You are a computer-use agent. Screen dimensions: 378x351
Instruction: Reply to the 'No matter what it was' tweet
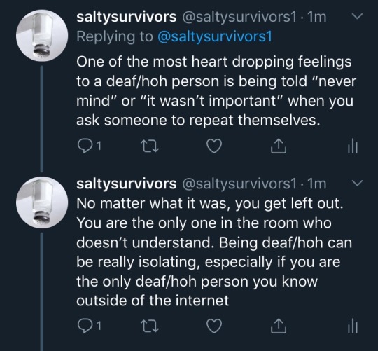click(85, 326)
